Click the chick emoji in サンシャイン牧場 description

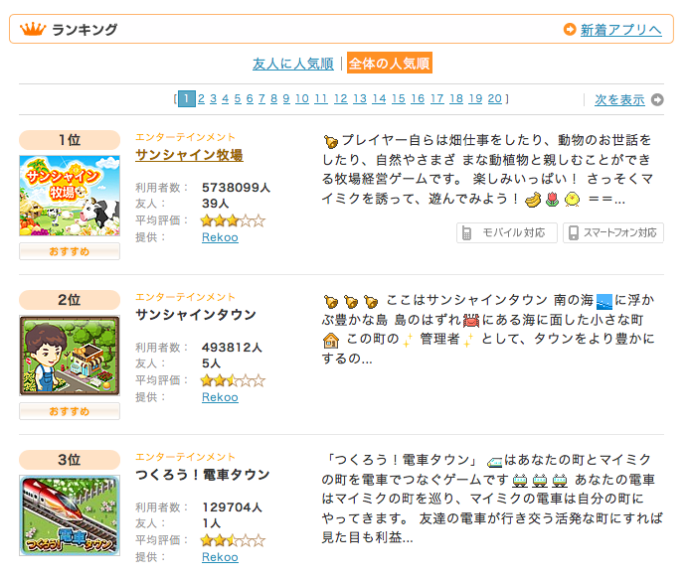coord(572,200)
